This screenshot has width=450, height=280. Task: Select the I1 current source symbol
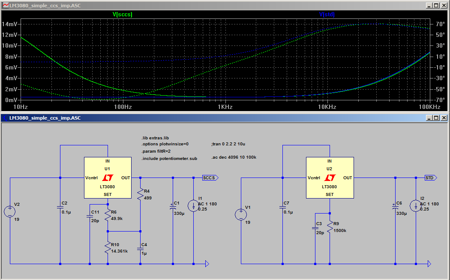[193, 206]
